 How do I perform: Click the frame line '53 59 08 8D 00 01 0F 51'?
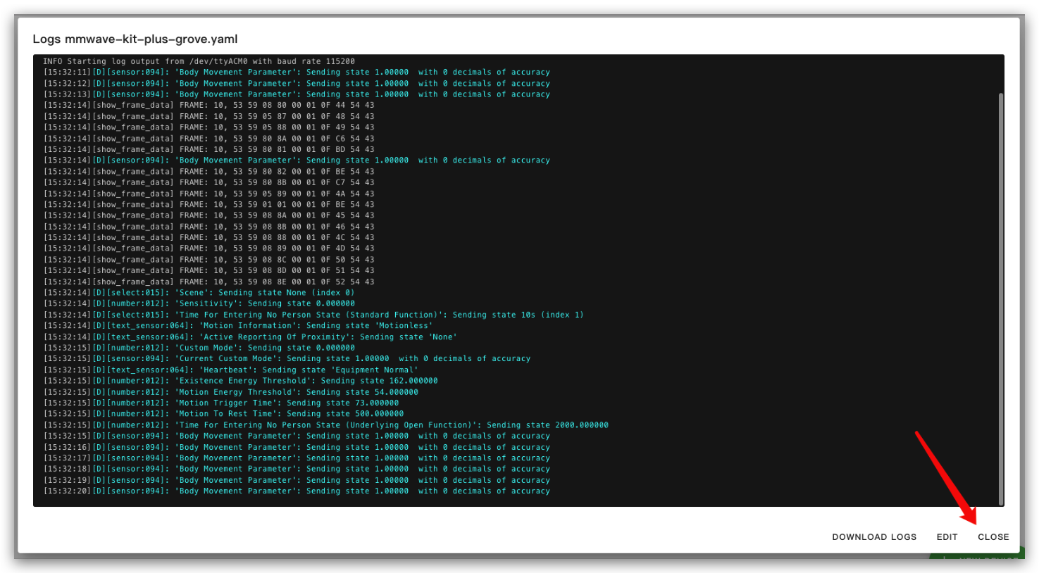209,270
